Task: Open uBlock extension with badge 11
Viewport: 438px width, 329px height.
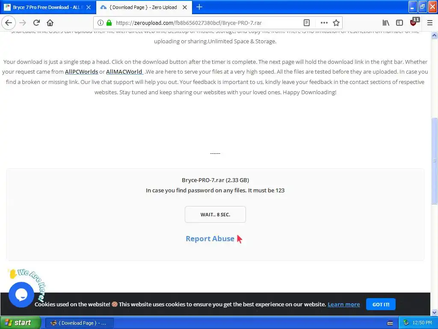Action: pos(414,22)
